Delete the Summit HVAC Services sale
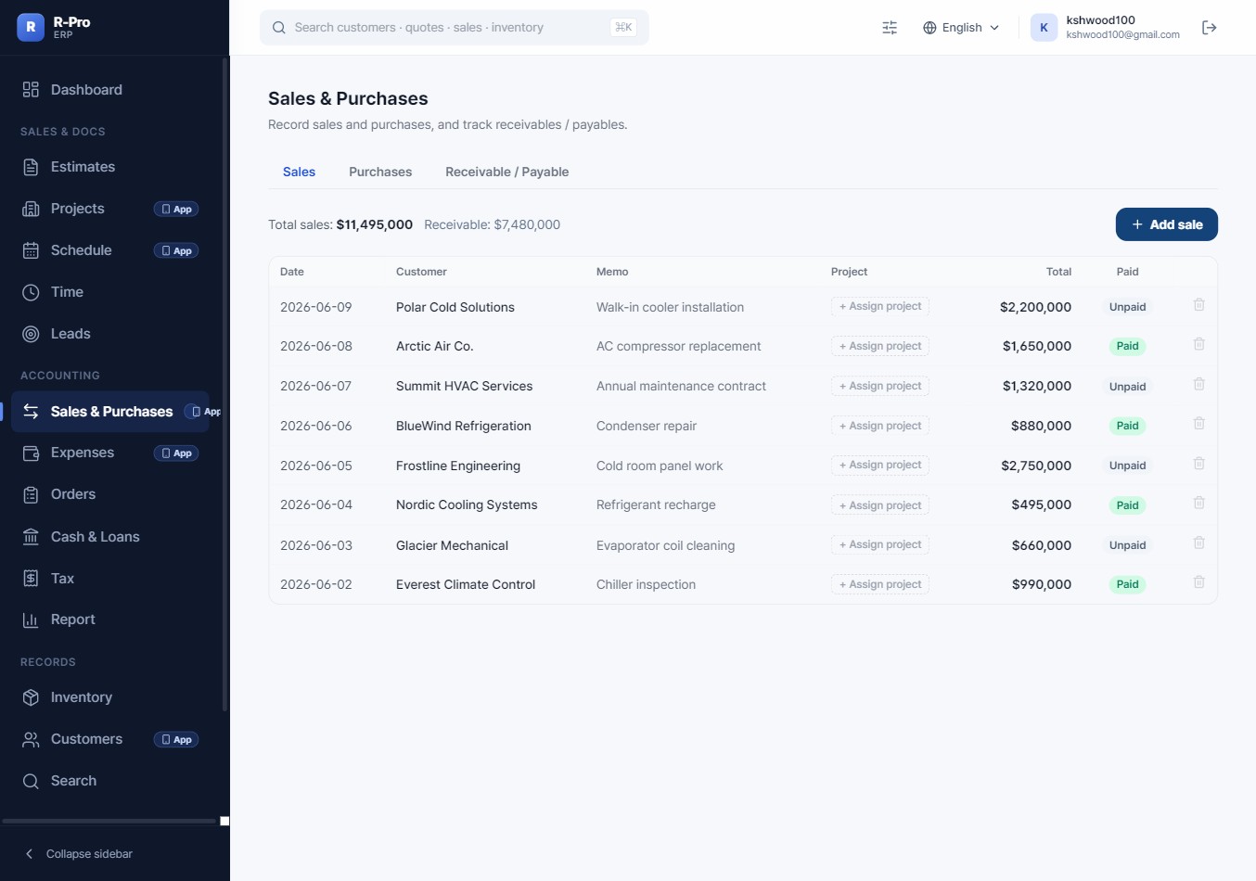 point(1198,384)
